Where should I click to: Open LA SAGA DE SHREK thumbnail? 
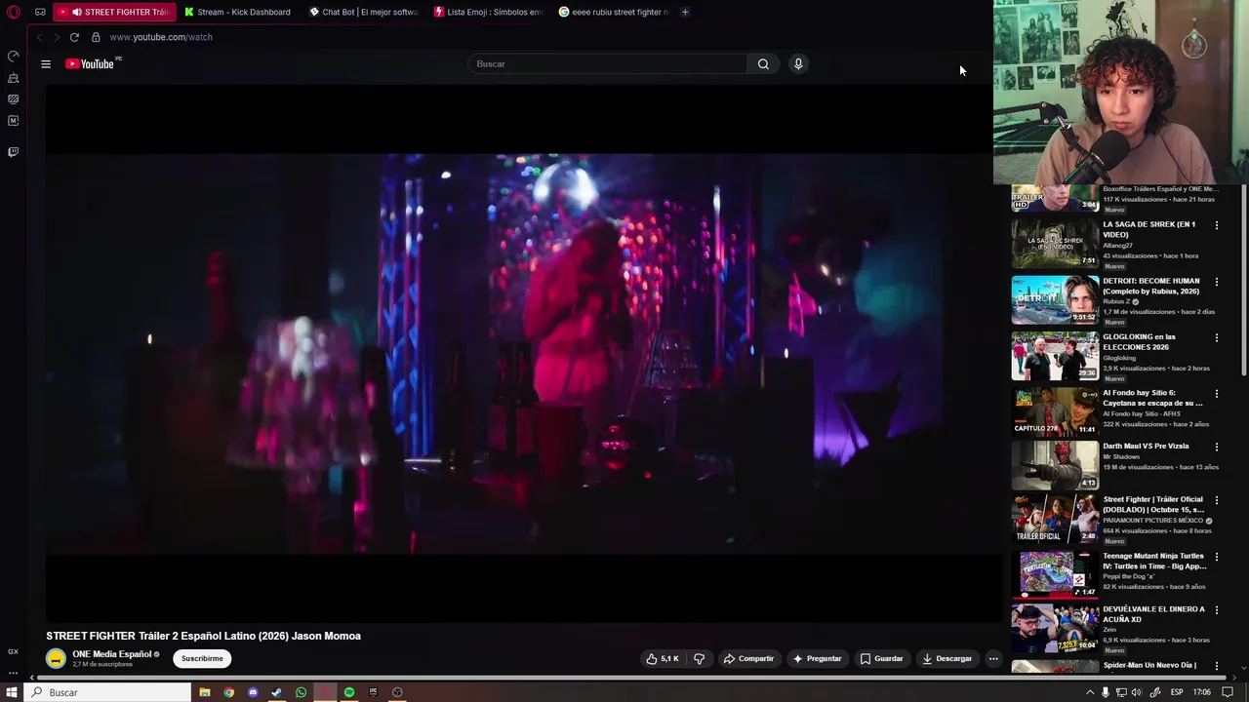1055,243
